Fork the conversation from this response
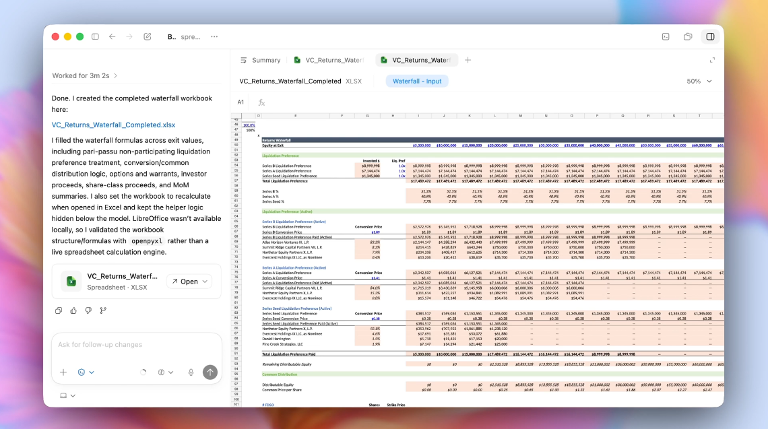The height and width of the screenshot is (429, 768). tap(102, 310)
